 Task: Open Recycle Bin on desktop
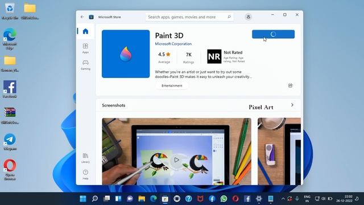(x=10, y=11)
